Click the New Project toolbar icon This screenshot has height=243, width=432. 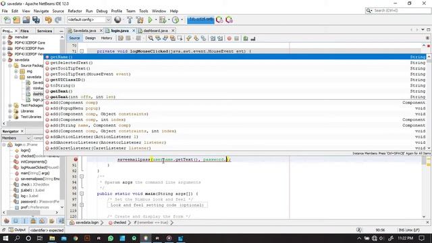tap(16, 20)
